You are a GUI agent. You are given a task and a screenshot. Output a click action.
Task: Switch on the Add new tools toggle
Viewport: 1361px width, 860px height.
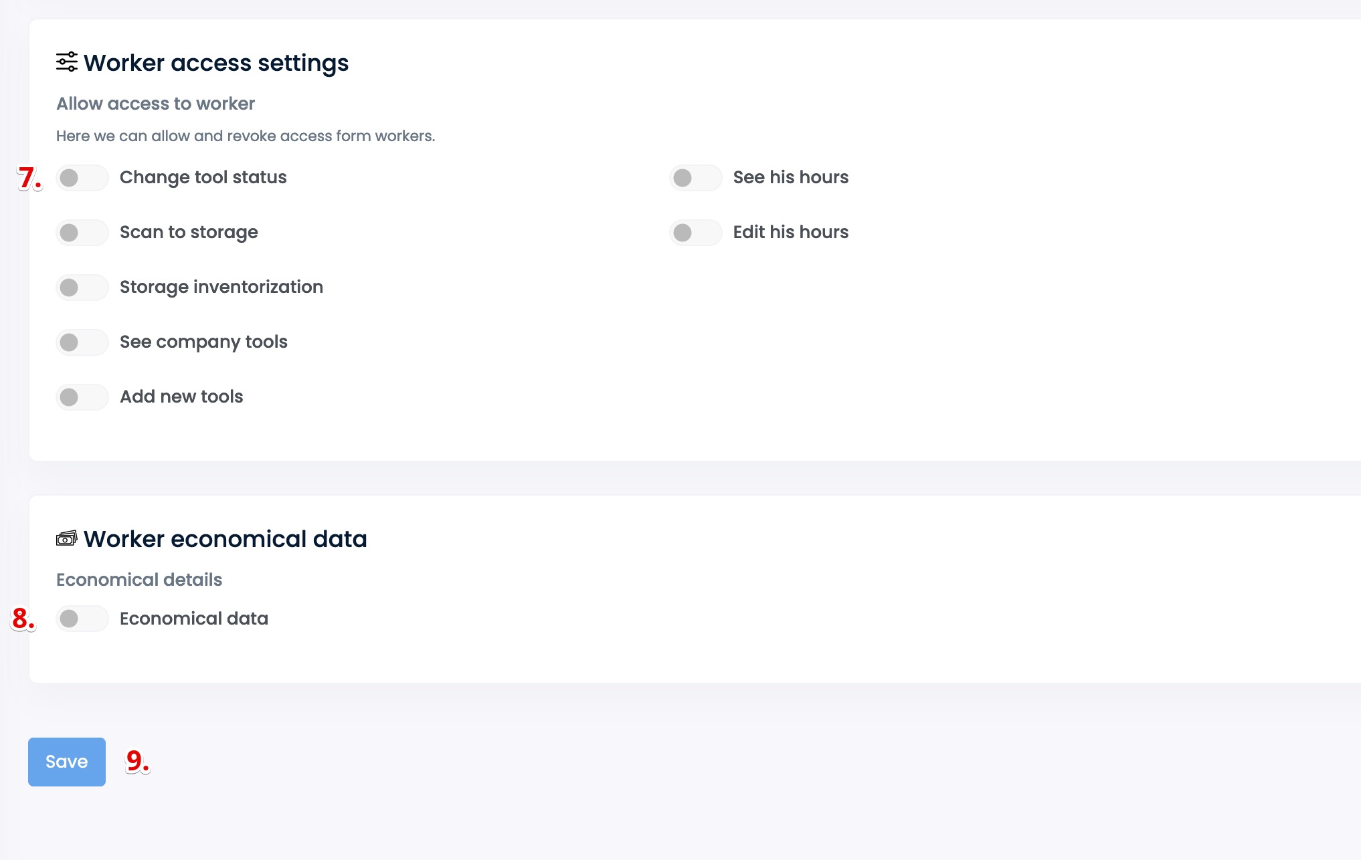point(82,397)
